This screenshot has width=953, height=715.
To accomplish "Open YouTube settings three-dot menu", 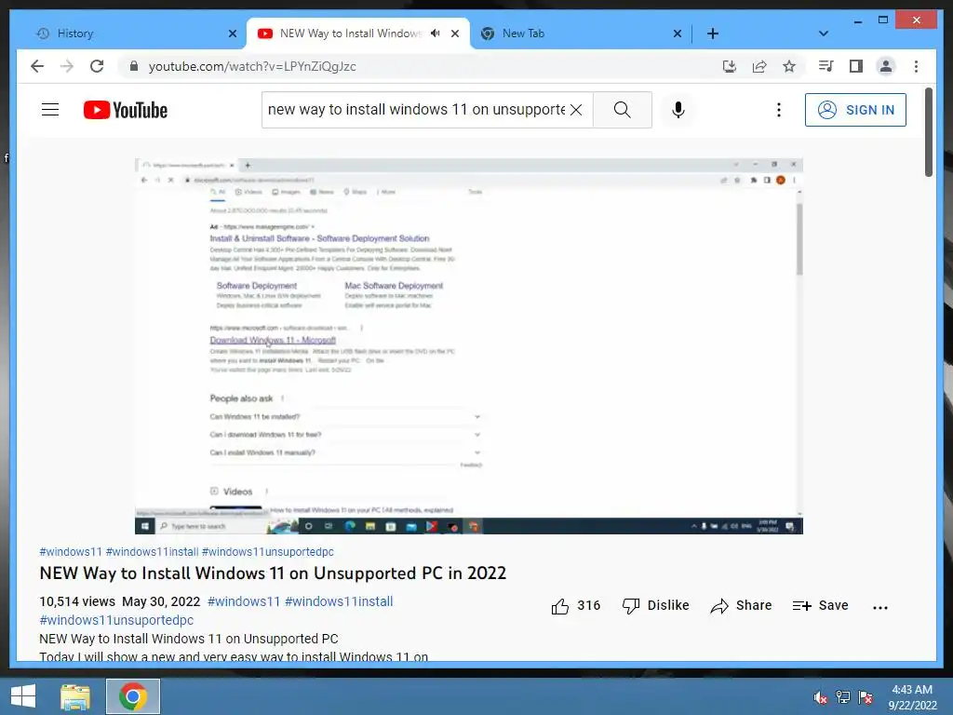I will pos(779,110).
